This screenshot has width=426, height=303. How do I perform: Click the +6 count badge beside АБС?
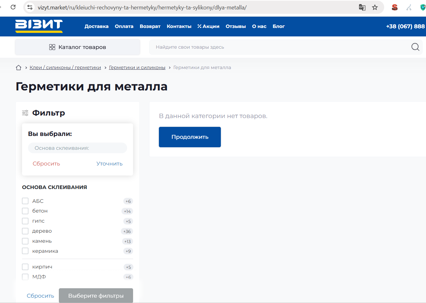pyautogui.click(x=128, y=201)
